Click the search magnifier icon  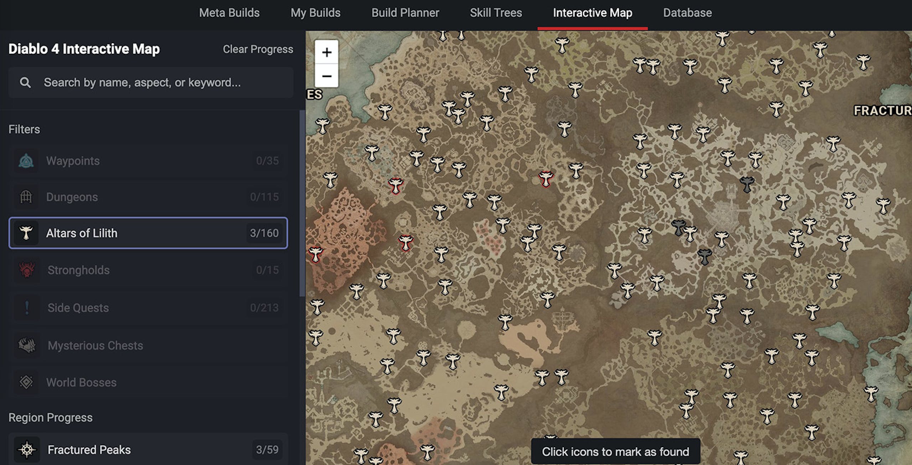click(25, 83)
